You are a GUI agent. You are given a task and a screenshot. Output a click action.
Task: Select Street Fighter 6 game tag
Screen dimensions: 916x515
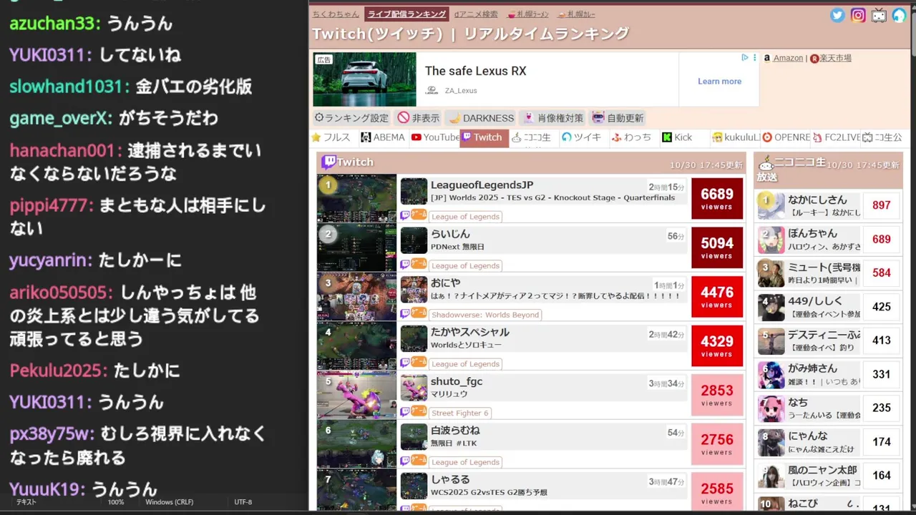point(460,413)
